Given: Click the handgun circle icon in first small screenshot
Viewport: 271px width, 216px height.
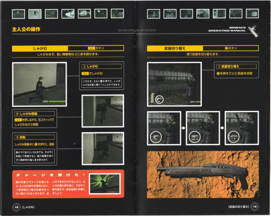Looking at the screenshot, I should pyautogui.click(x=156, y=137).
